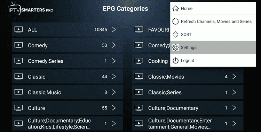Click the TV icon beside Classic

coord(19,77)
